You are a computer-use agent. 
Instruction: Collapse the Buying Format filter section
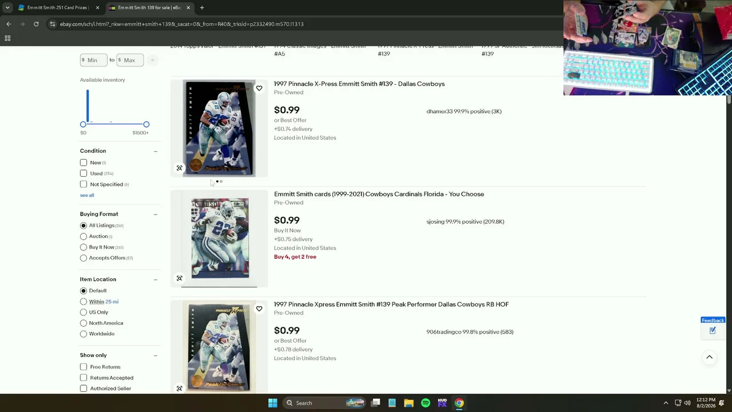coord(156,214)
